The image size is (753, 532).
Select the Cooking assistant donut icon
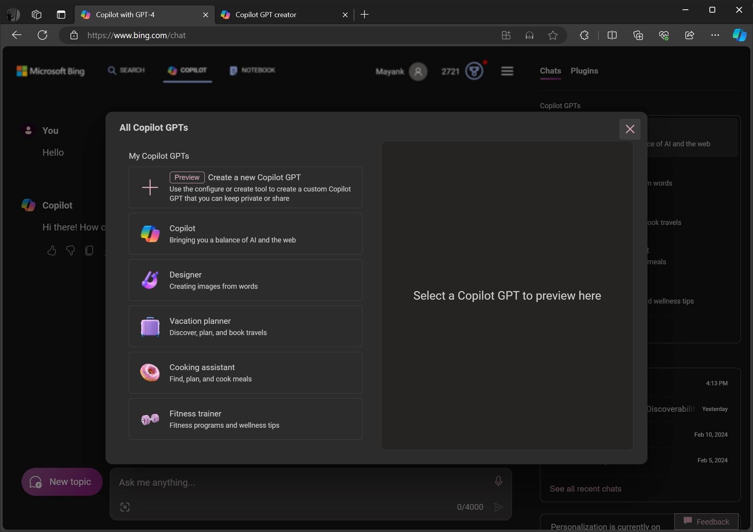[x=150, y=372]
